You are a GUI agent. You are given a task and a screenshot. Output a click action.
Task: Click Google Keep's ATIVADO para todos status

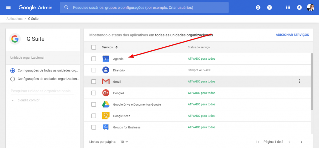click(x=202, y=116)
